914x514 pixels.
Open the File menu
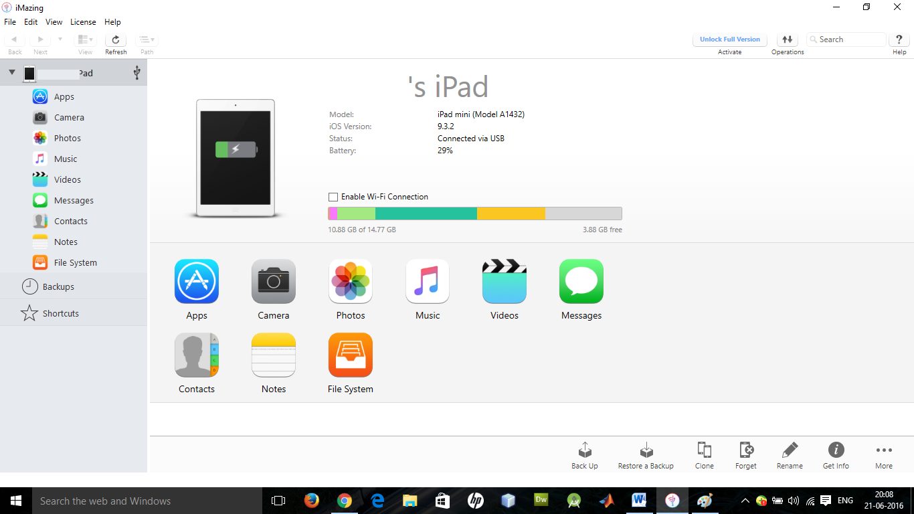(10, 22)
